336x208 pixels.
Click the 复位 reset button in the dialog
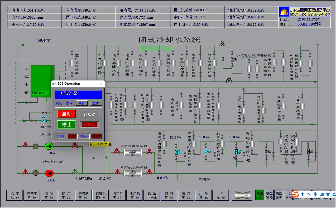tap(96, 103)
